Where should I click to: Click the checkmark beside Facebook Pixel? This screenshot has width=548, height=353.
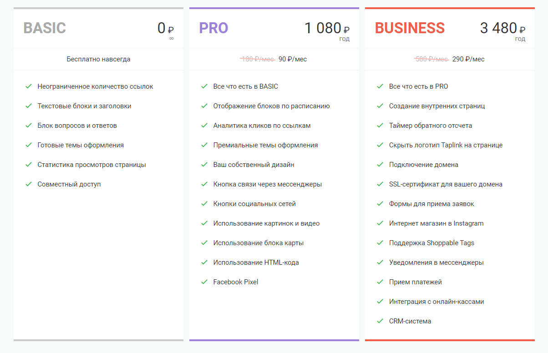point(204,282)
